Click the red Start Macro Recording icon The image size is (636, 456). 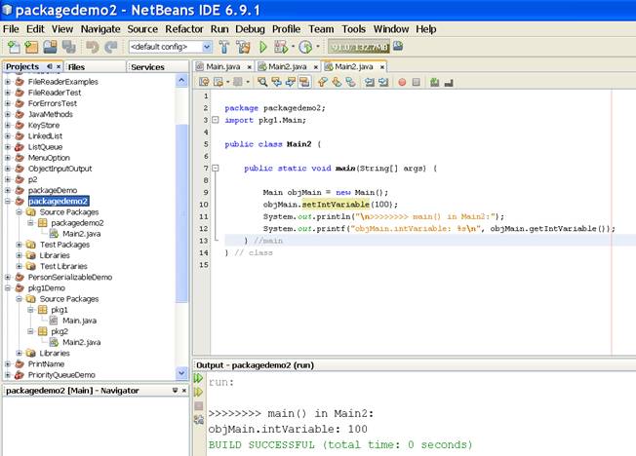tap(402, 83)
